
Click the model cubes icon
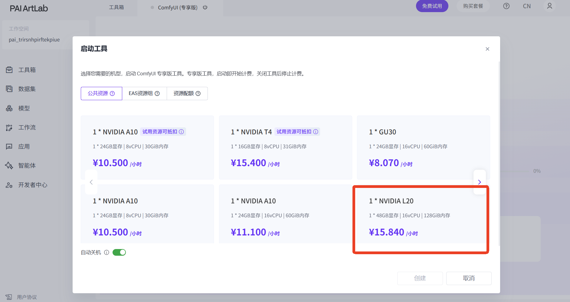(x=9, y=108)
